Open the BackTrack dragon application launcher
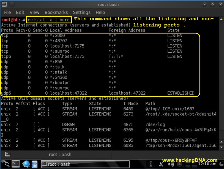The height and width of the screenshot is (169, 224). click(5, 164)
